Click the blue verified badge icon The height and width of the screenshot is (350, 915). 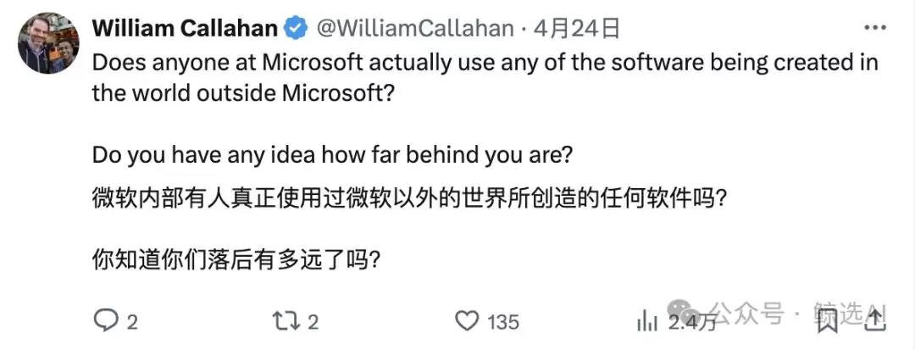pyautogui.click(x=296, y=28)
